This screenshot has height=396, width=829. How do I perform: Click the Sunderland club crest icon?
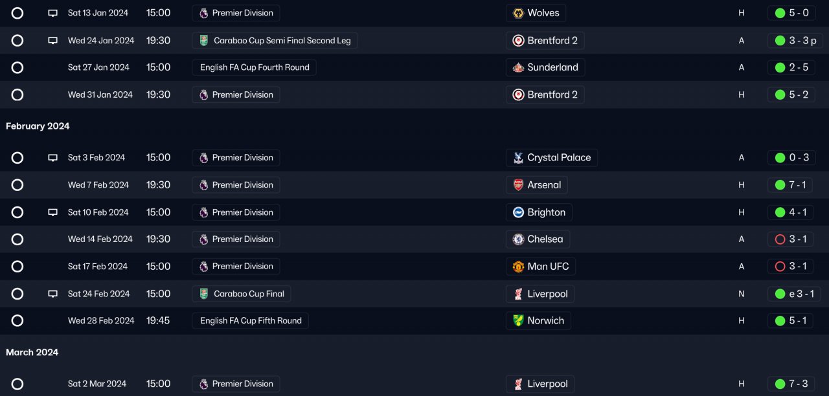point(518,67)
